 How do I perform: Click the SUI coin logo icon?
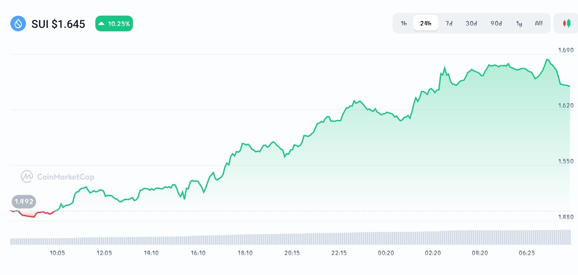click(x=18, y=24)
